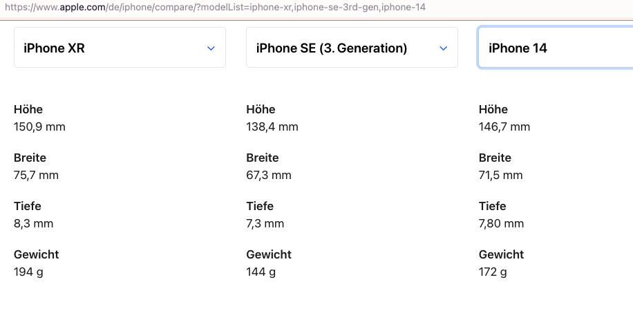Click the iPhone XR height value 150,9 mm

(39, 127)
